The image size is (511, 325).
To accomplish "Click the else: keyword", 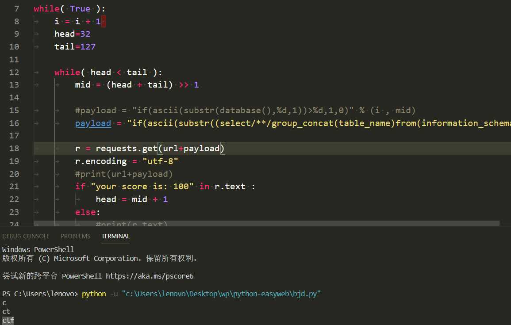I will (87, 212).
